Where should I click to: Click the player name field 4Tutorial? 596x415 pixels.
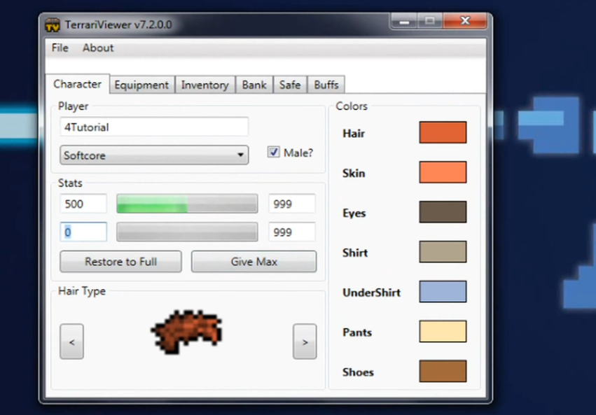[x=154, y=127]
